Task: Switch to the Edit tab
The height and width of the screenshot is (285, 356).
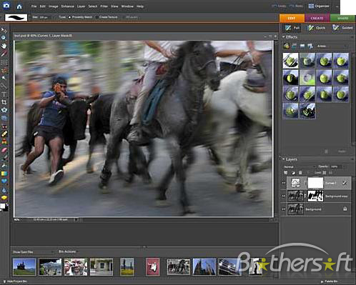Action: [292, 18]
